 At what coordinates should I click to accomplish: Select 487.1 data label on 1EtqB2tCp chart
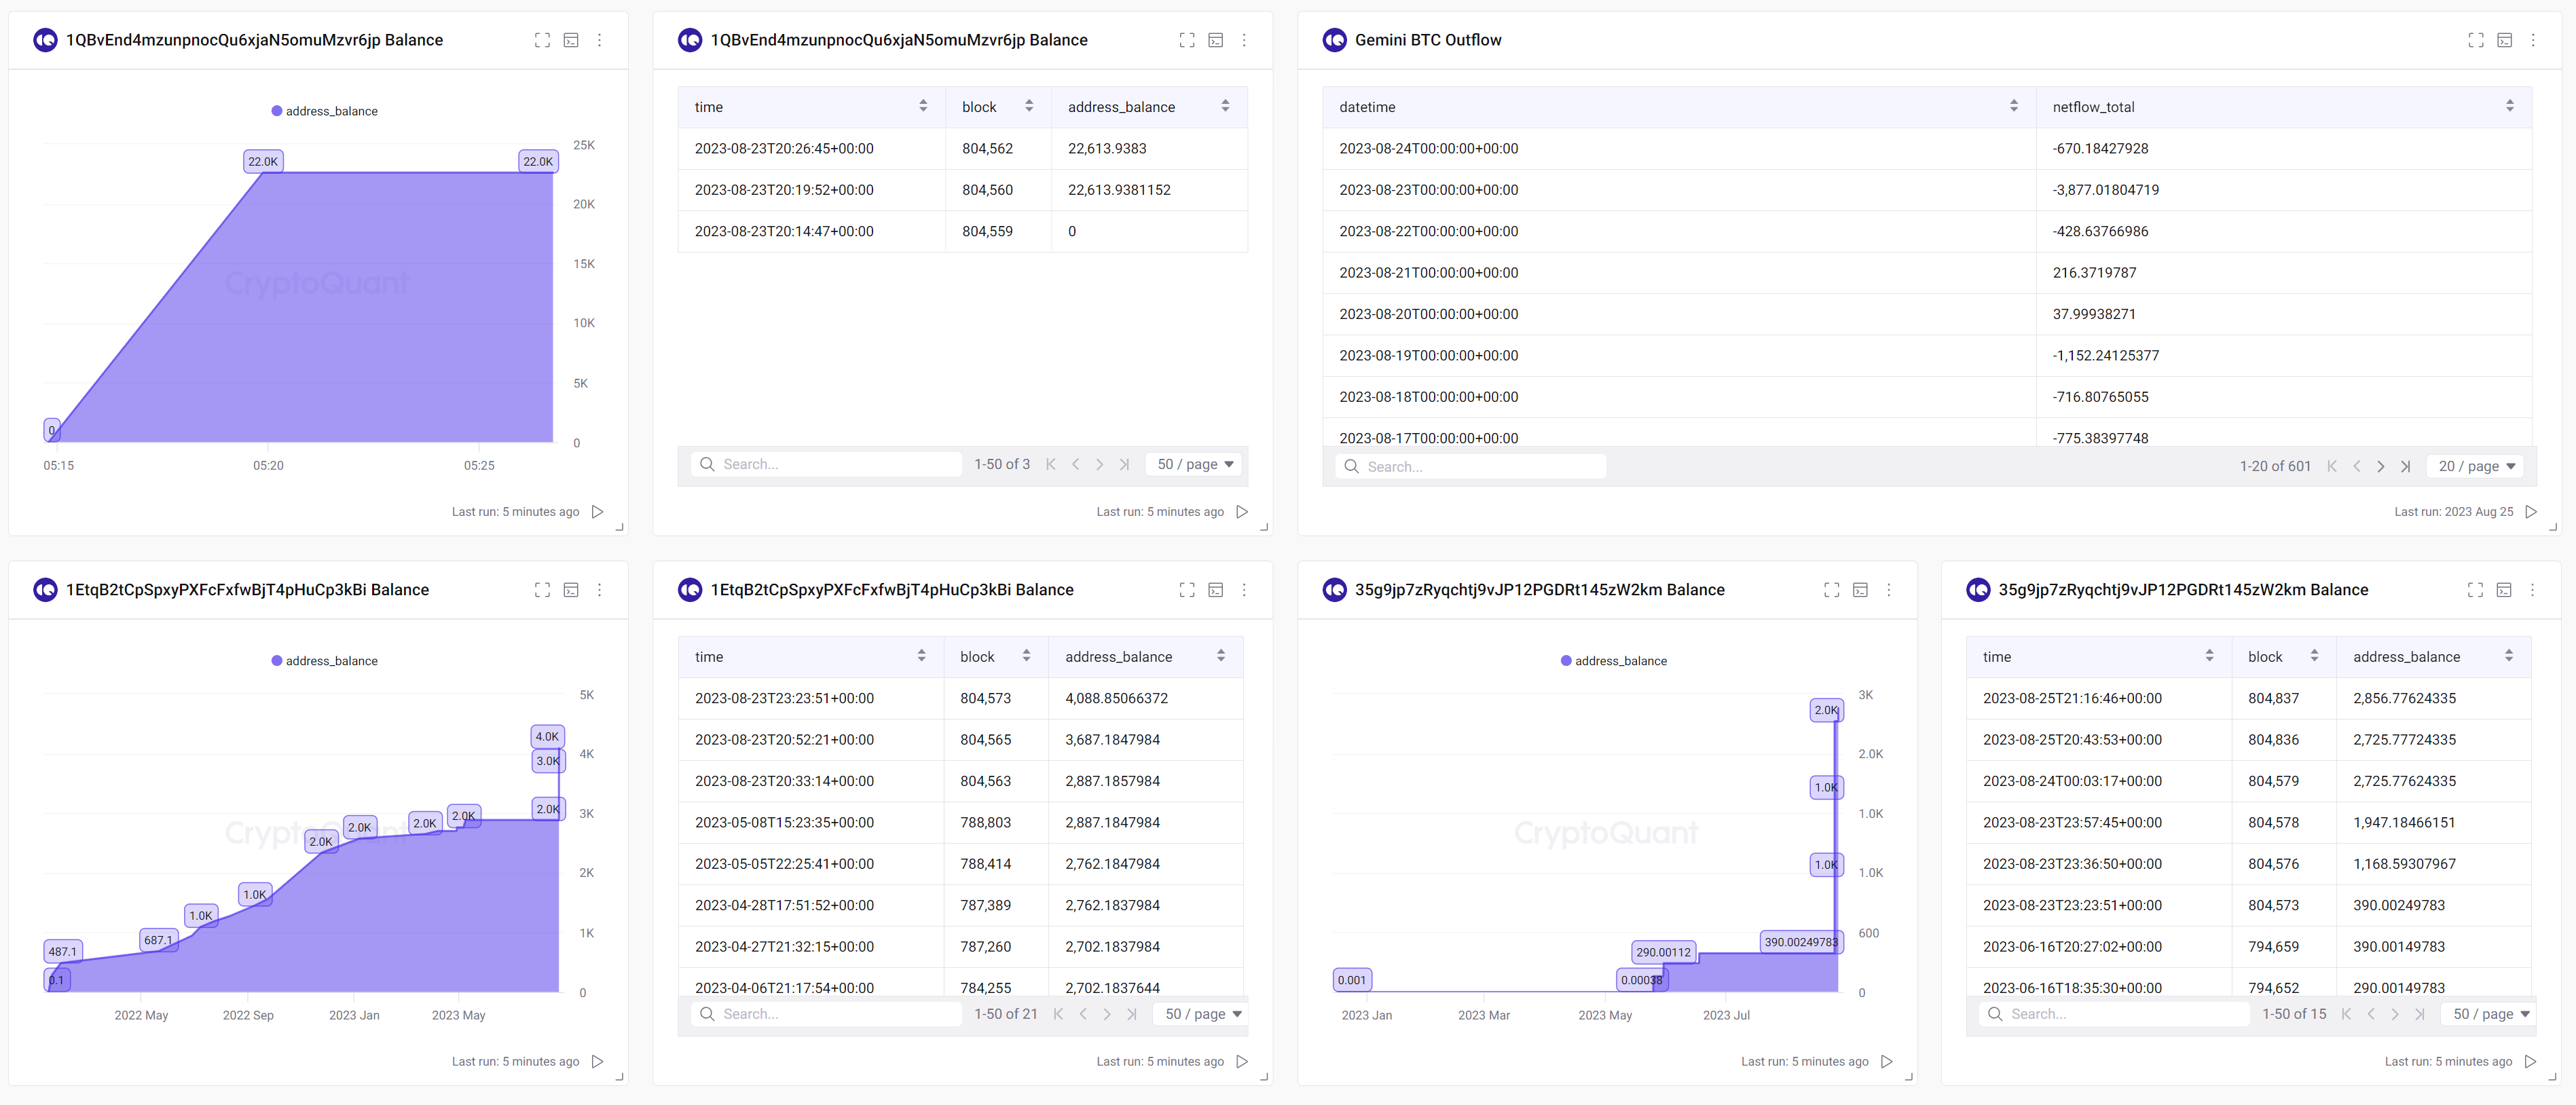62,951
